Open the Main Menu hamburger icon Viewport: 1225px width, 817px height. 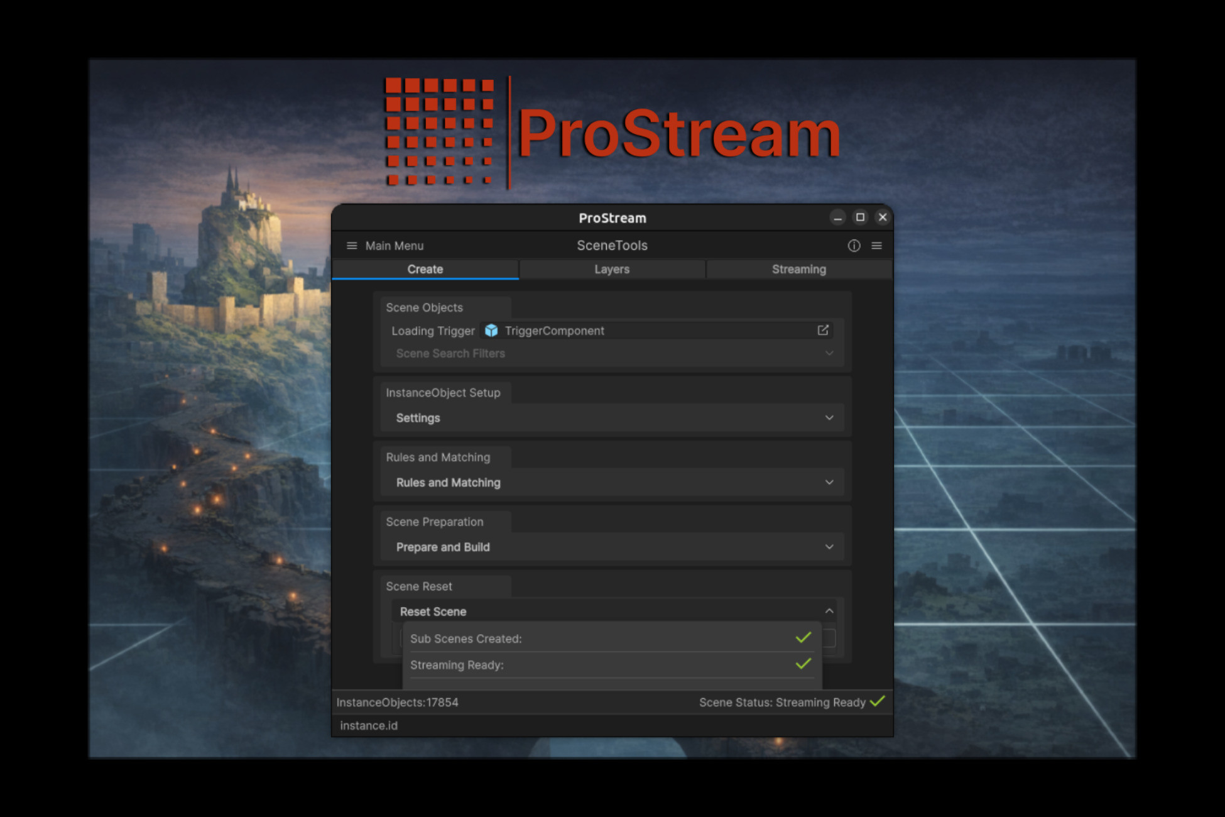click(x=352, y=246)
